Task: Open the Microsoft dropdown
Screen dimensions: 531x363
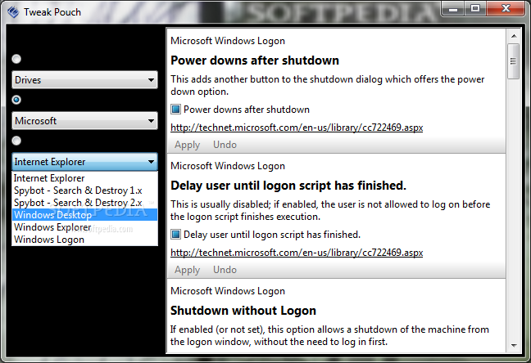Action: tap(84, 121)
